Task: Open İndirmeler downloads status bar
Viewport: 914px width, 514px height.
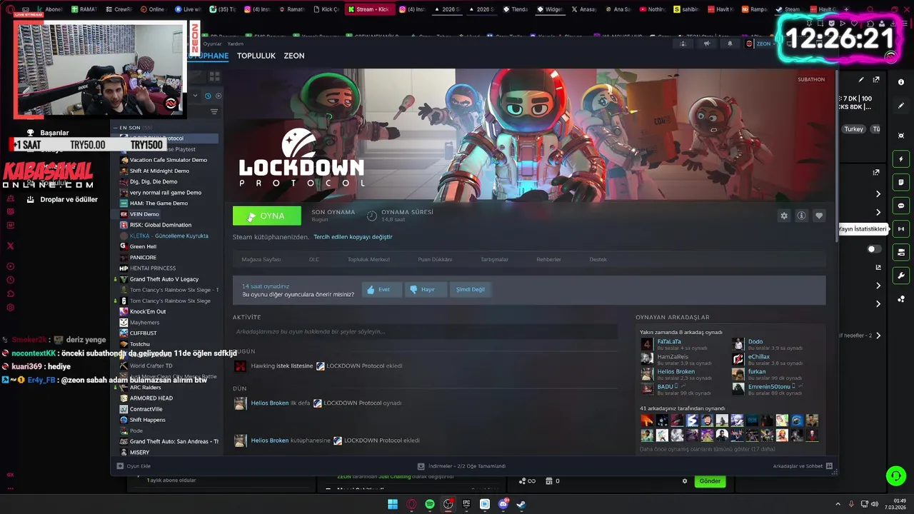Action: click(462, 466)
